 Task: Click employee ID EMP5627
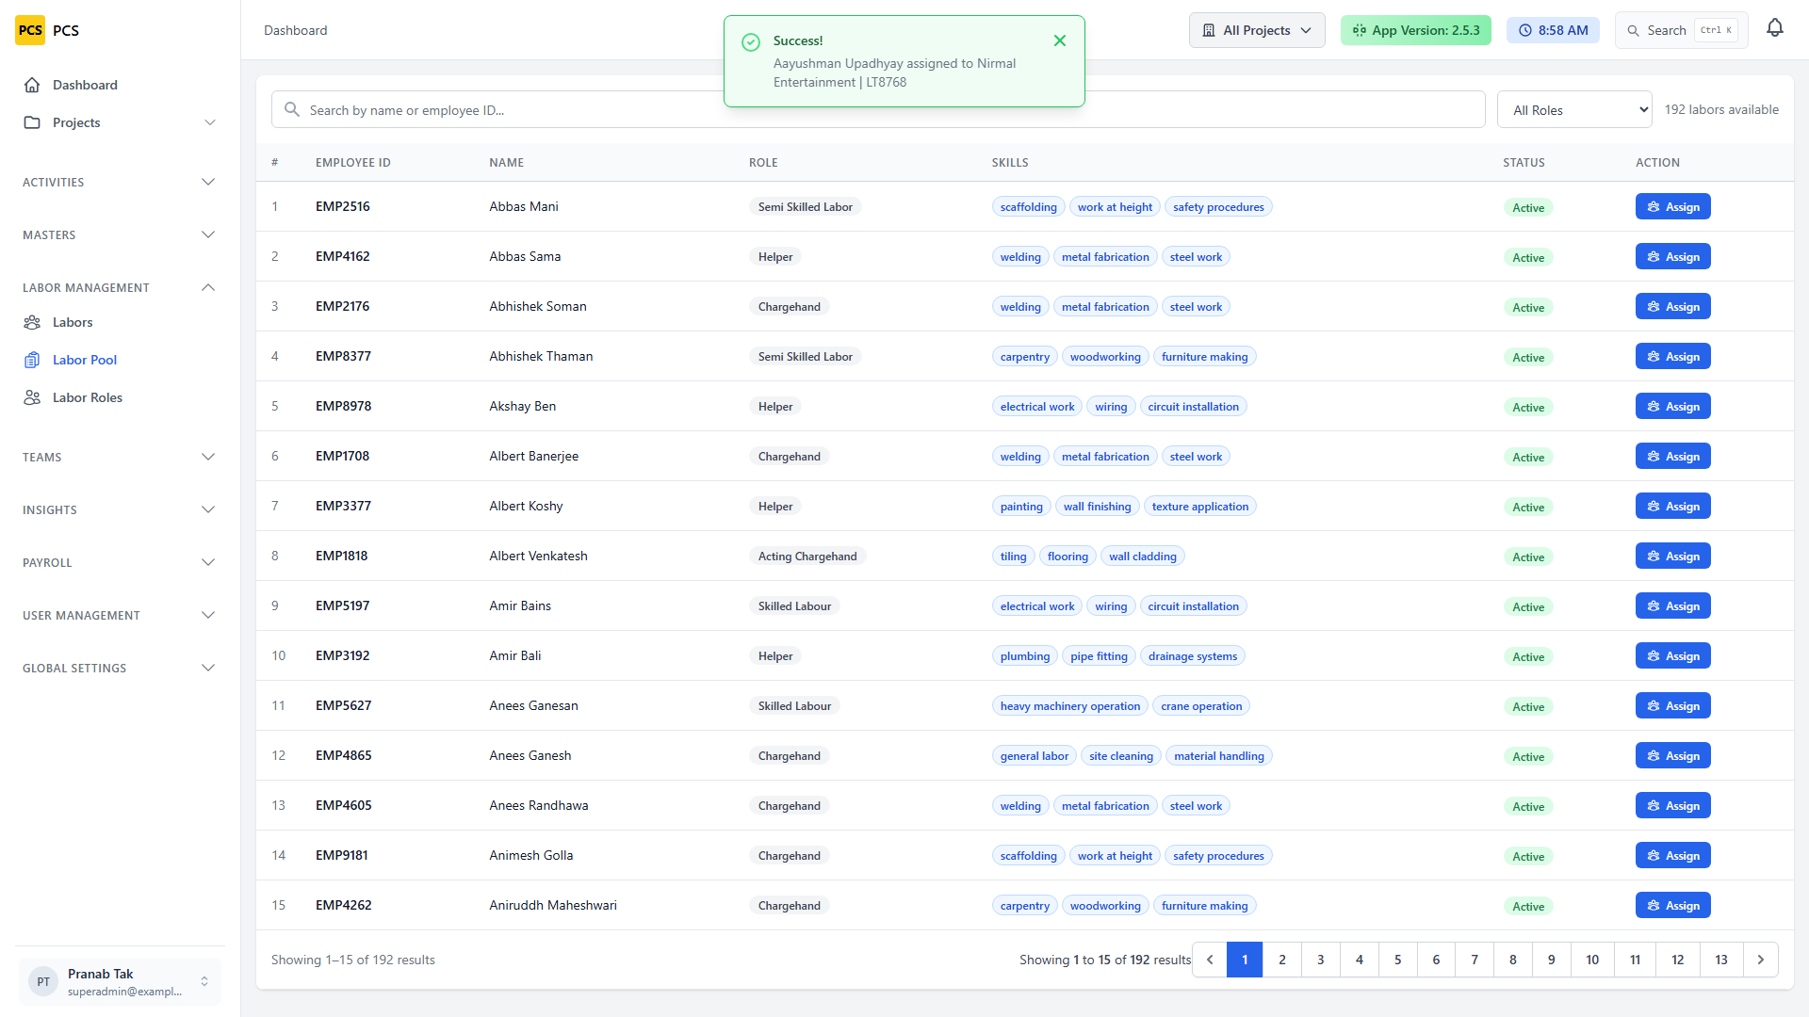pos(343,705)
